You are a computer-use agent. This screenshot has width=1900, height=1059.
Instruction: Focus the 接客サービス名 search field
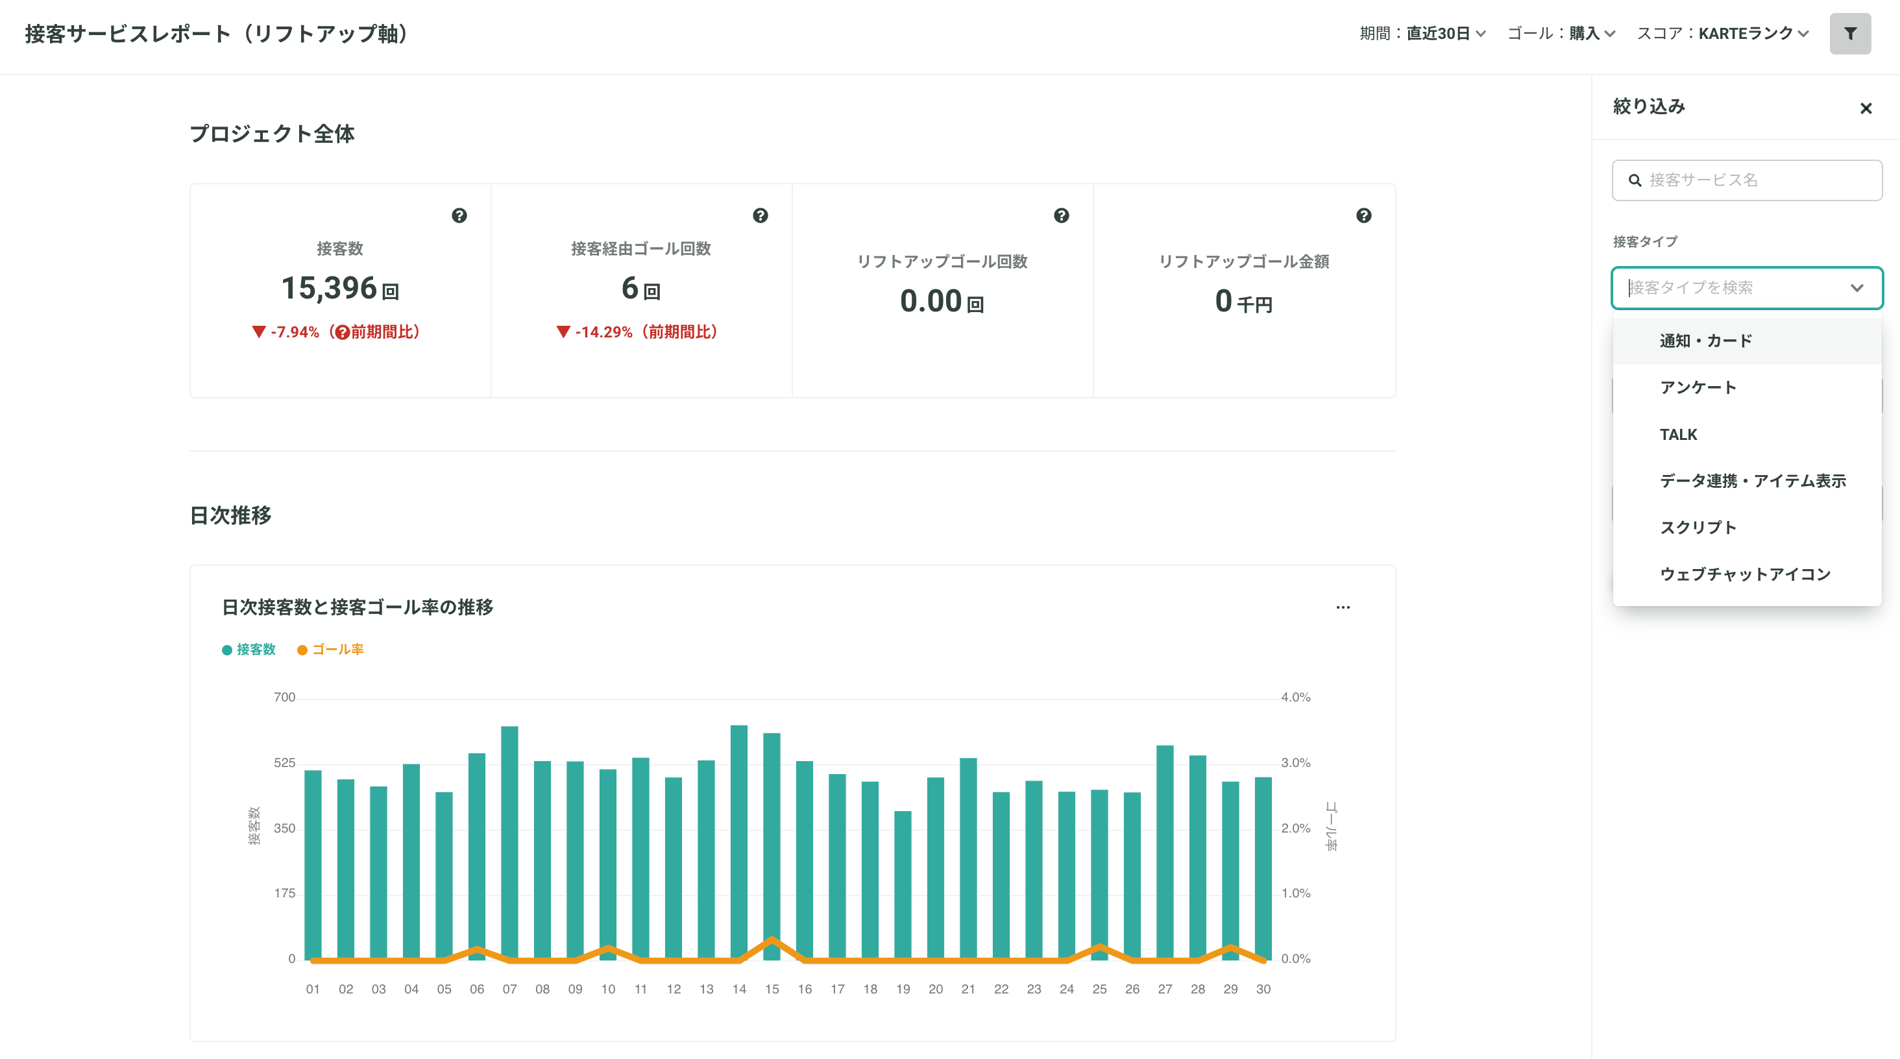(1747, 180)
